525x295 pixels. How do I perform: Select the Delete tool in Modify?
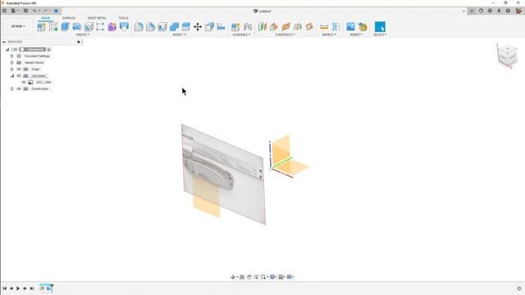click(221, 27)
